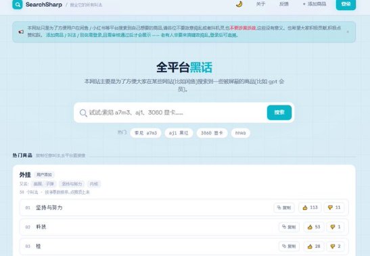370x256 pixels.
Task: Downvote the 挂 row (2)
Action: [336, 247]
